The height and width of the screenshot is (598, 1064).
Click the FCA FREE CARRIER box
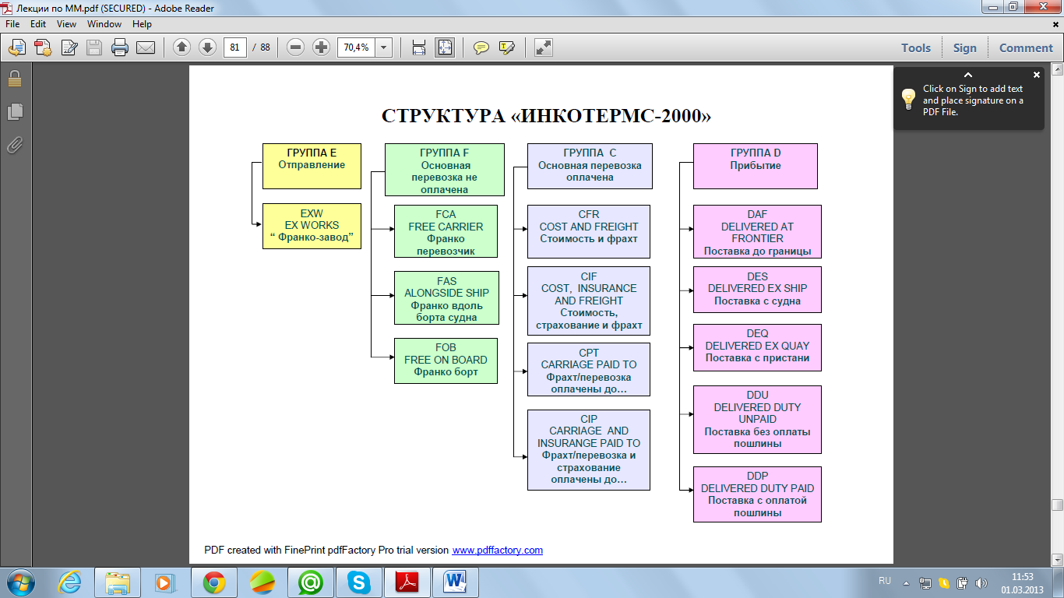(446, 231)
